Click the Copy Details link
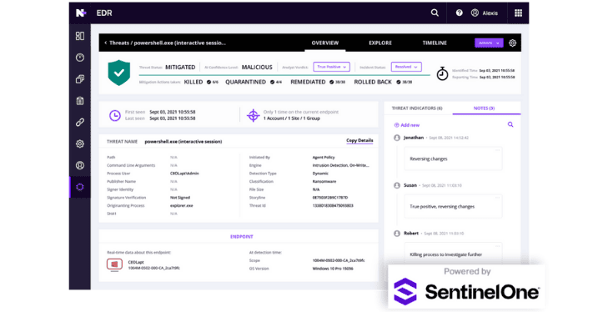This screenshot has width=598, height=312. click(x=359, y=140)
